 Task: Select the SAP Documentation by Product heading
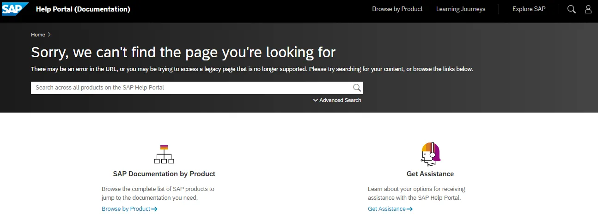tap(164, 174)
